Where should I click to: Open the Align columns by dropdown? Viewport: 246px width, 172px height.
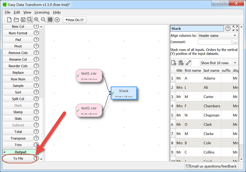tap(218, 36)
